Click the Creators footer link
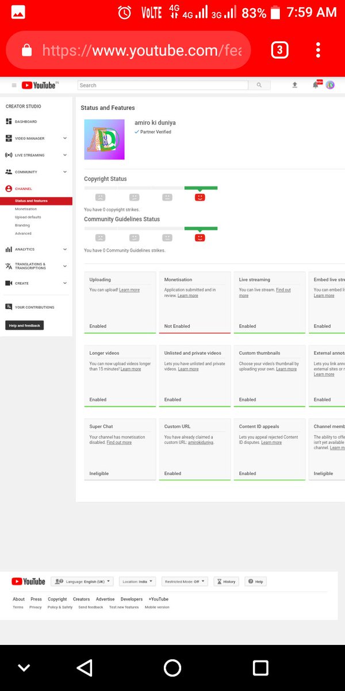 point(82,599)
